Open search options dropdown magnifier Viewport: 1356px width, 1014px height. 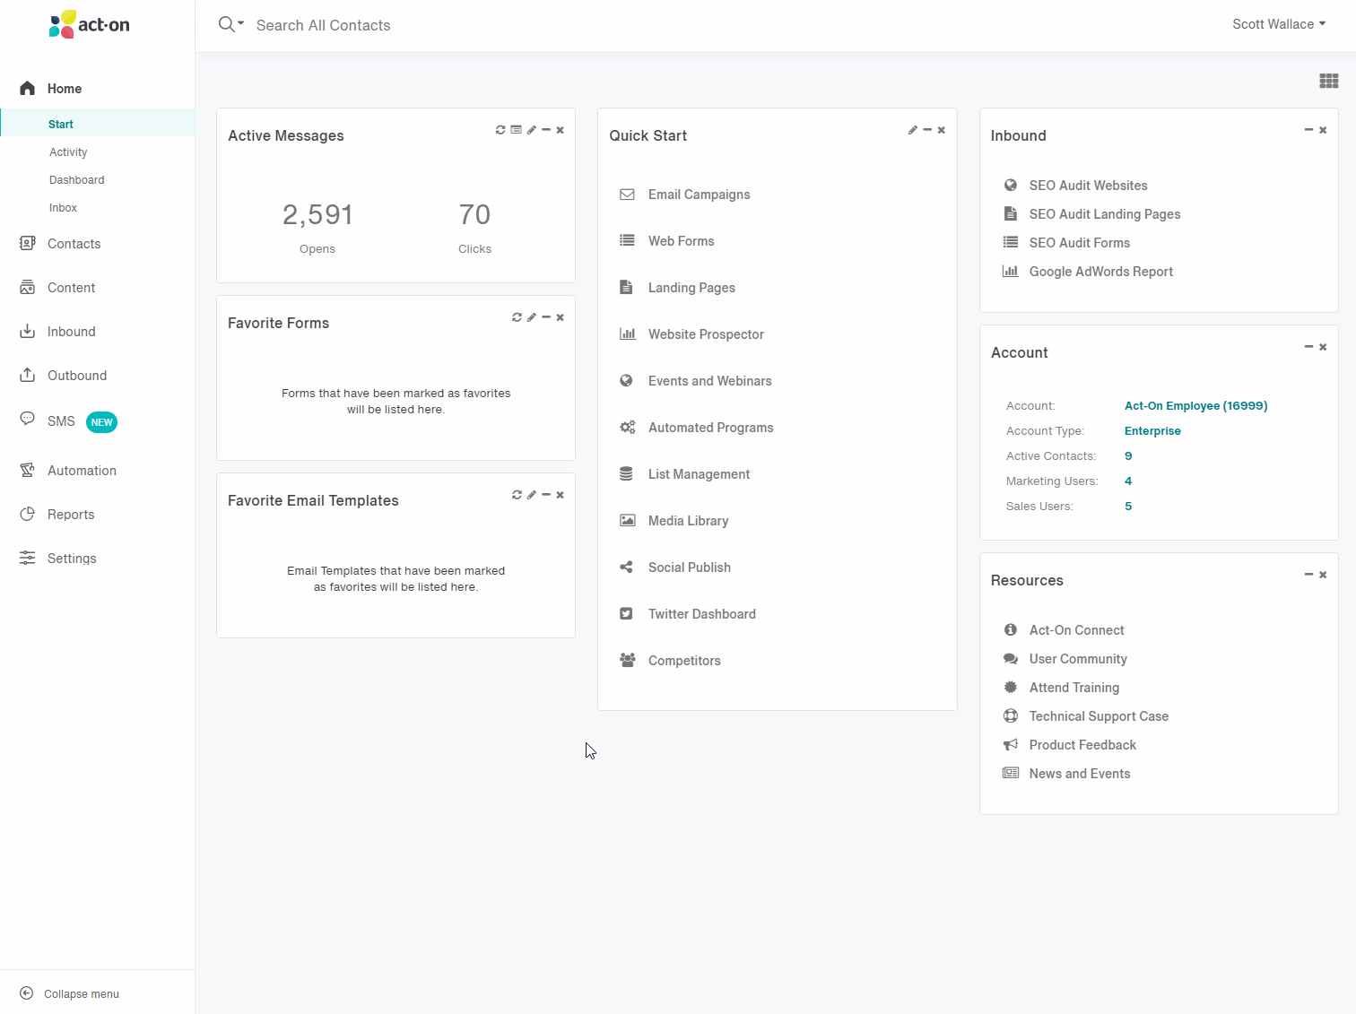pyautogui.click(x=231, y=24)
